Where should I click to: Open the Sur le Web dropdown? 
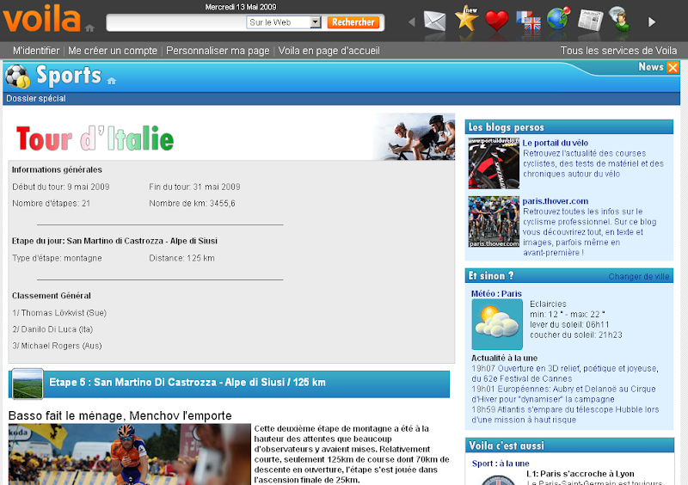click(315, 22)
